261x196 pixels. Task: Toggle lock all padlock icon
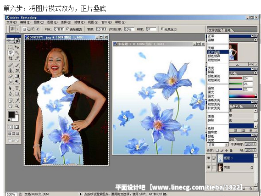(x=231, y=151)
